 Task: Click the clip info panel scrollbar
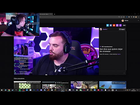click(x=126, y=51)
